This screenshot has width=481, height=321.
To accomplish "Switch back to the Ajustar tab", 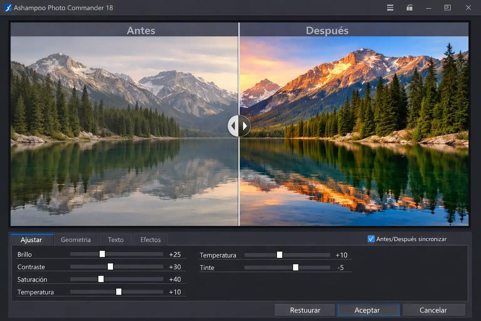I will tap(31, 239).
